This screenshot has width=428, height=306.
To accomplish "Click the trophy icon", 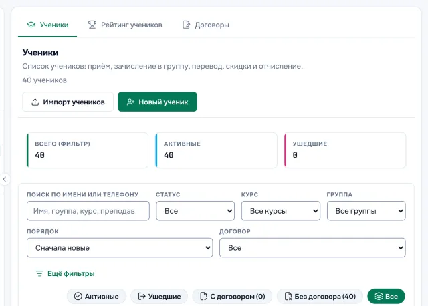I will point(92,25).
